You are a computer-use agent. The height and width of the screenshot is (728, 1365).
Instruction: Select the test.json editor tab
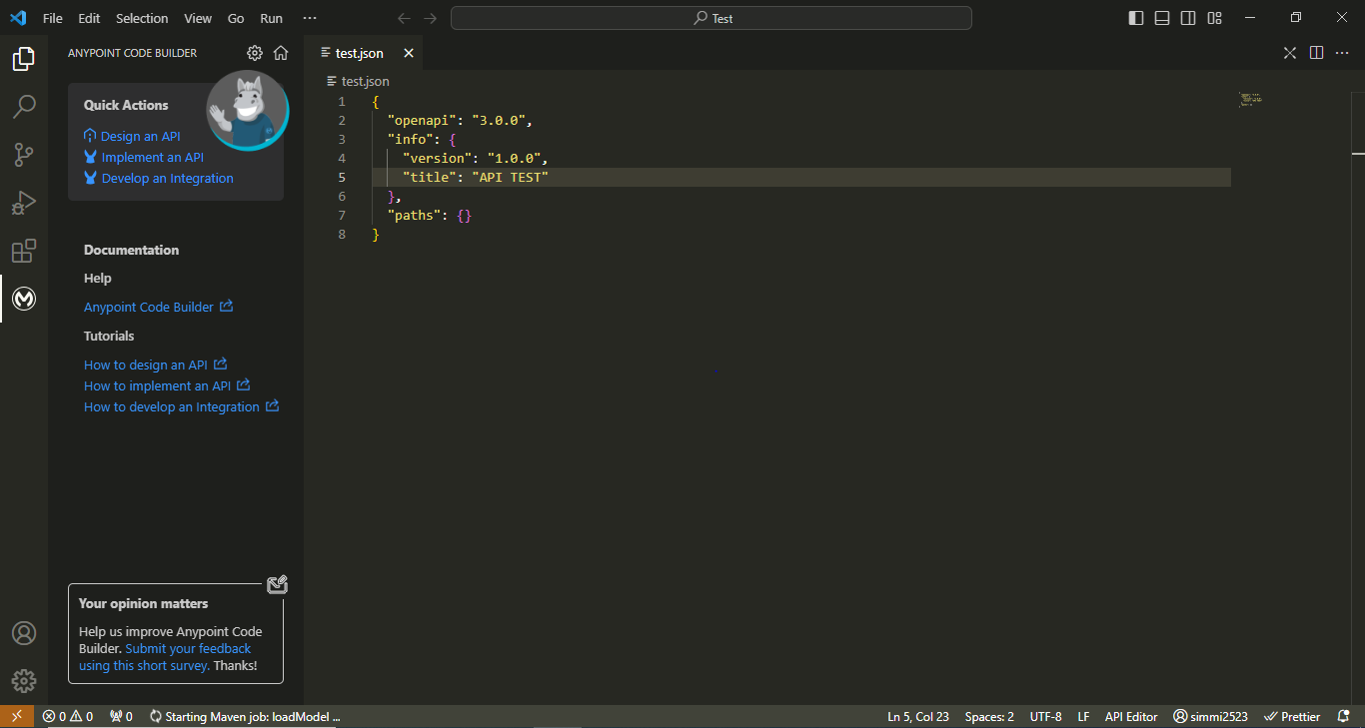(365, 53)
